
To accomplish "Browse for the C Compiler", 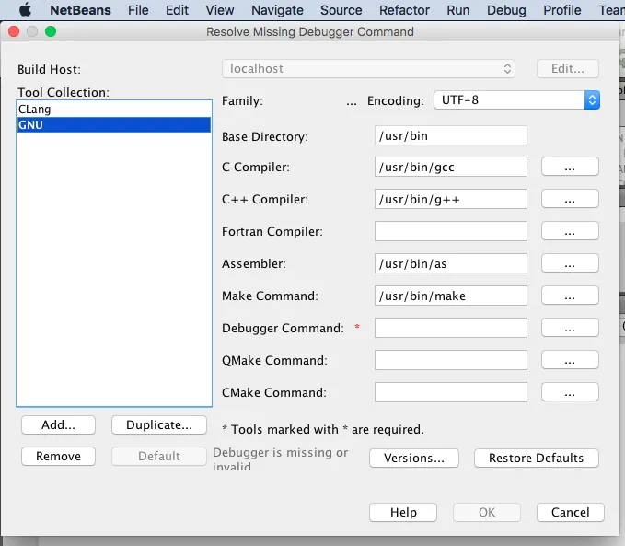I will [x=570, y=167].
